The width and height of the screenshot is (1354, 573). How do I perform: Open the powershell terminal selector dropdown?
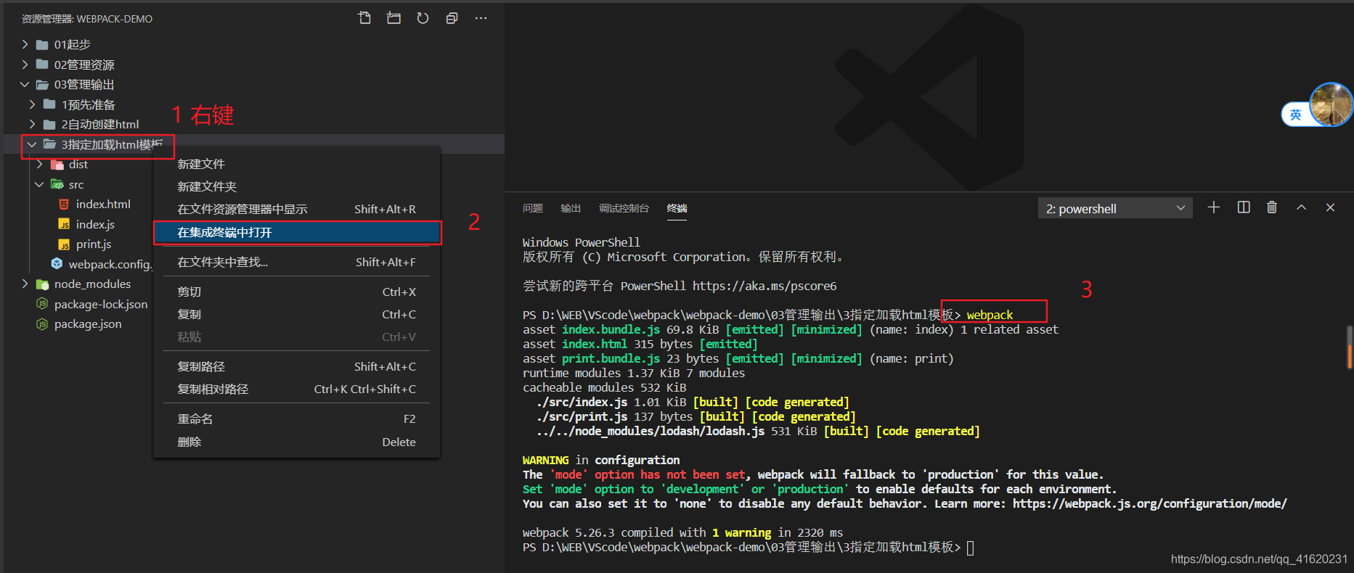1115,208
